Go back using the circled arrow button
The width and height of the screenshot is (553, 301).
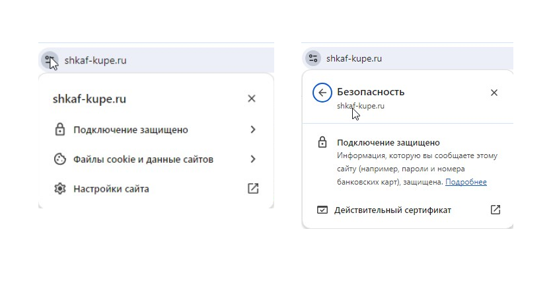pyautogui.click(x=322, y=93)
